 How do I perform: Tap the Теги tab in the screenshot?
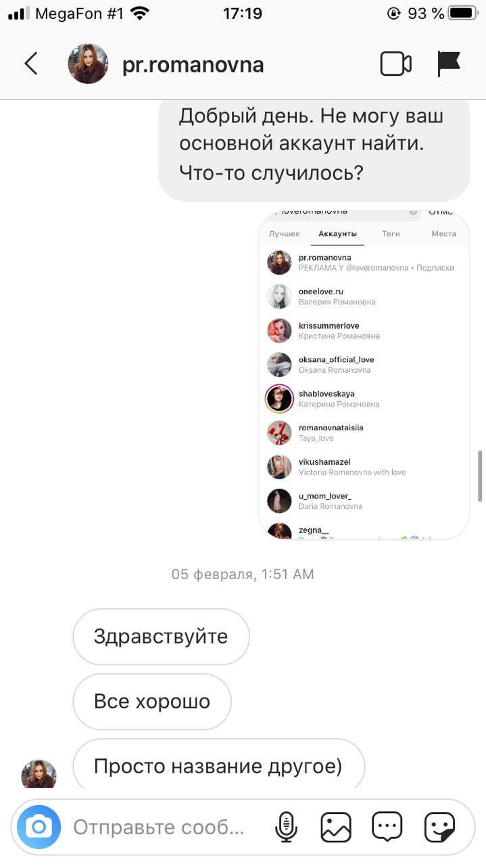391,233
